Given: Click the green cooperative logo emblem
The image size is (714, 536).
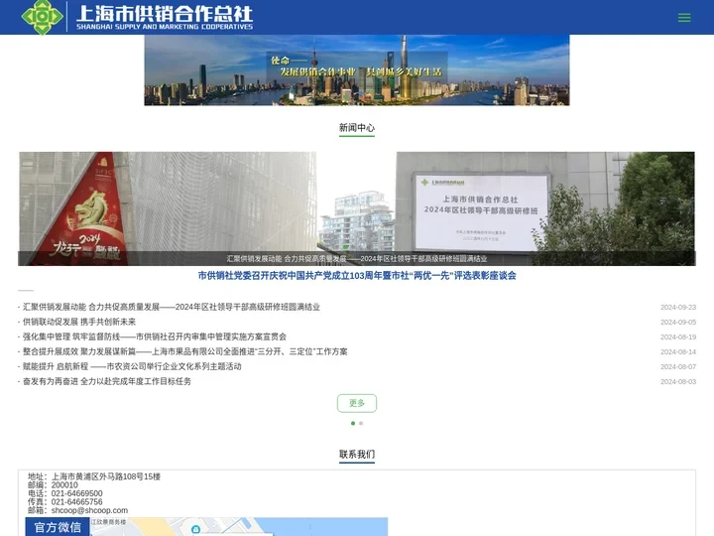Looking at the screenshot, I should pos(42,17).
